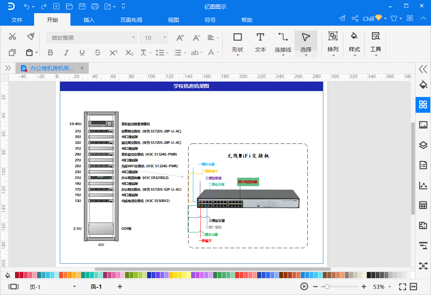This screenshot has width=431, height=295.
Task: Select the Connector line tool
Action: point(283,44)
